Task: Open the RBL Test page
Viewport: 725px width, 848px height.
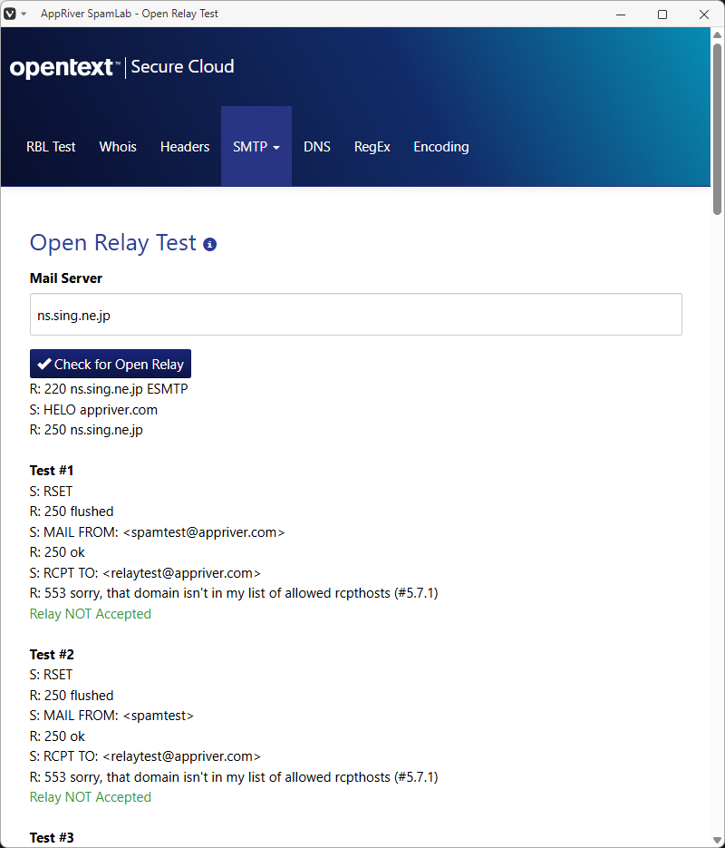Action: (x=51, y=147)
